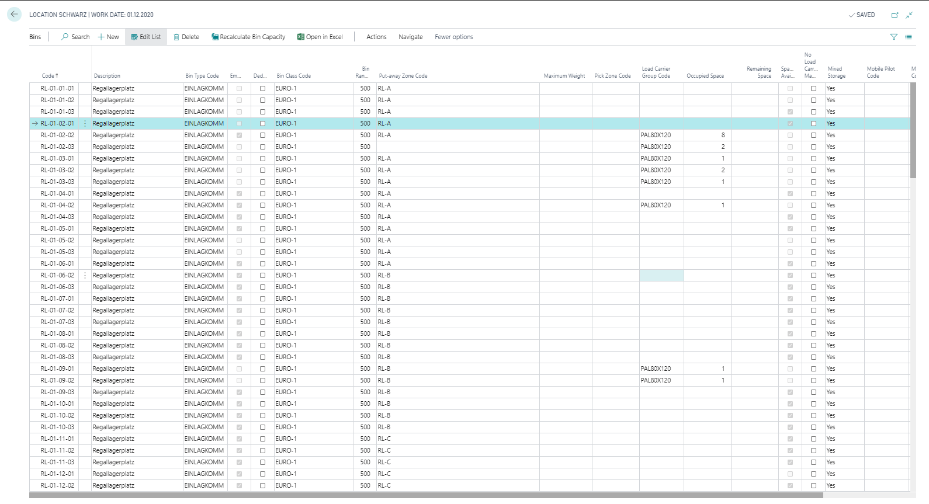
Task: Collapse the page with the arrows icon
Action: (909, 15)
